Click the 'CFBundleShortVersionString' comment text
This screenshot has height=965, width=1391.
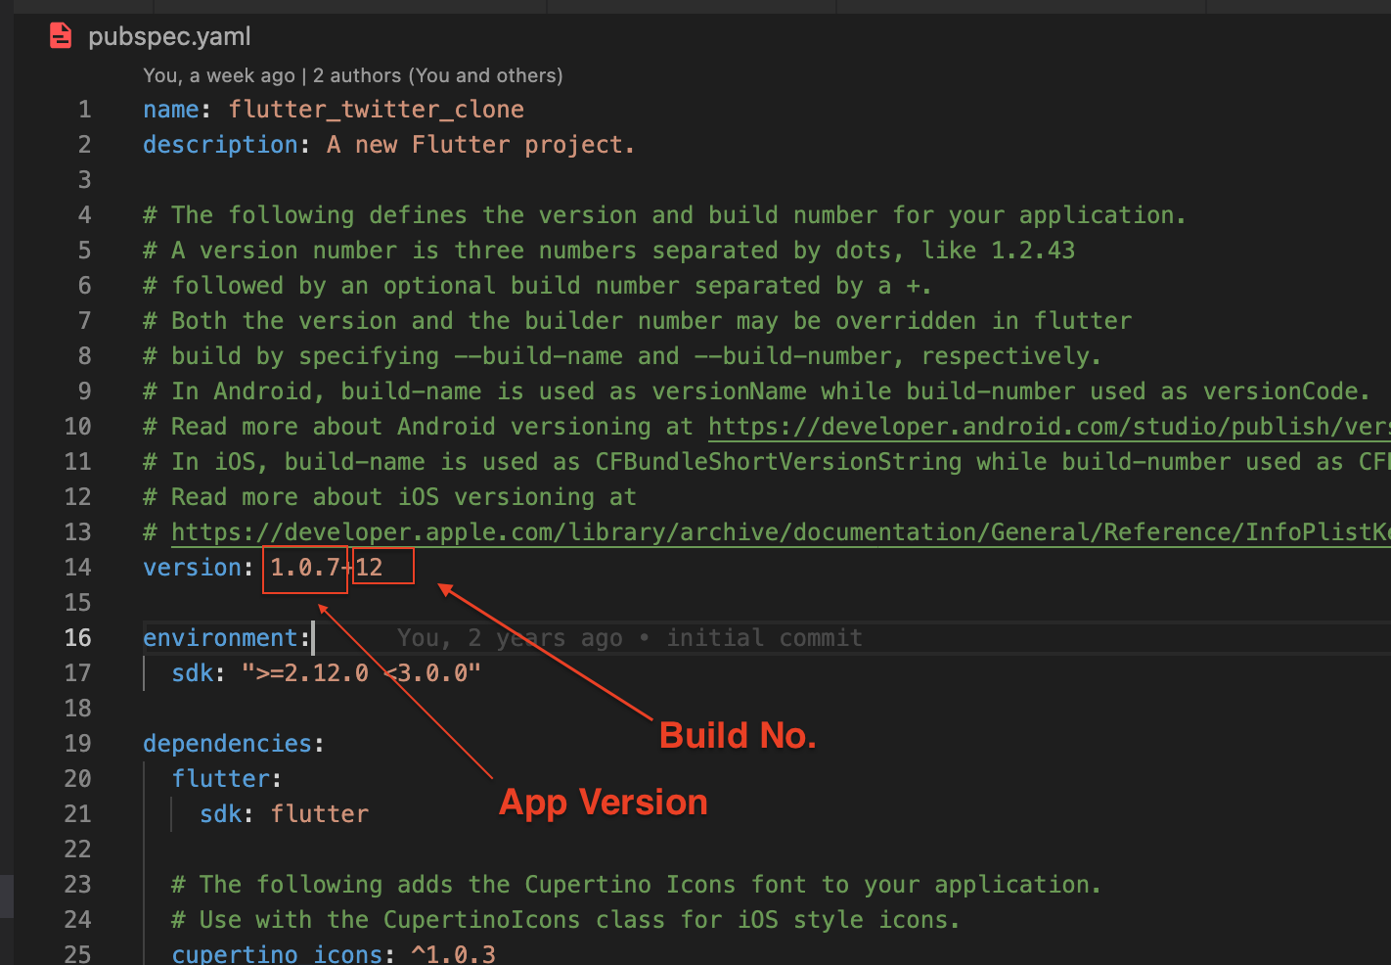click(x=779, y=461)
